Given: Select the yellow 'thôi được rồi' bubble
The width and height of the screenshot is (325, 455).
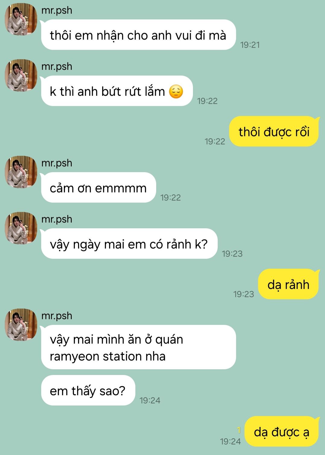Looking at the screenshot, I should pyautogui.click(x=274, y=131).
